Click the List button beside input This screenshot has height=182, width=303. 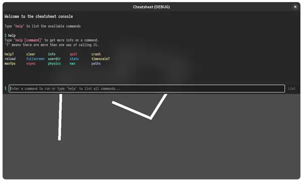click(x=291, y=88)
